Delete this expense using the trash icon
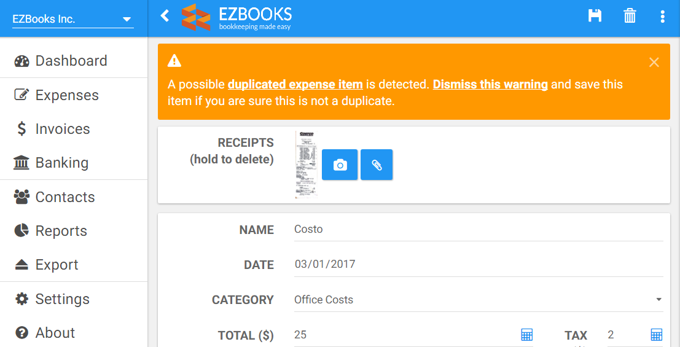This screenshot has height=347, width=680. point(630,15)
